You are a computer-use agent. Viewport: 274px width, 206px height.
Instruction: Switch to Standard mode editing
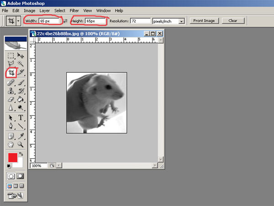coord(11,176)
